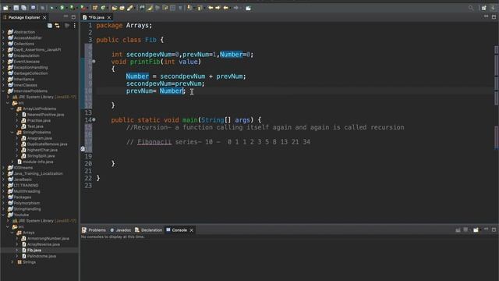The height and width of the screenshot is (281, 499).
Task: Switch to the Javadoc tab
Action: coord(121,230)
